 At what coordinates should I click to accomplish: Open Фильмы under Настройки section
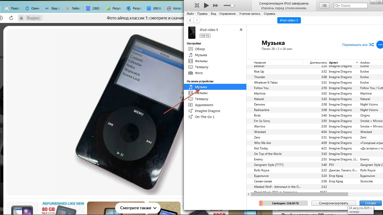tap(201, 61)
